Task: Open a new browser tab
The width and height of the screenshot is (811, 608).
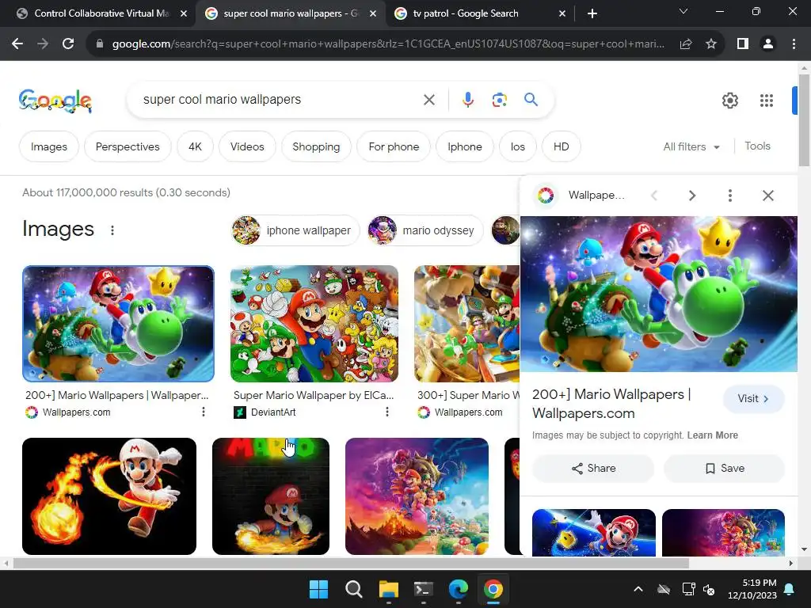Action: (x=592, y=14)
